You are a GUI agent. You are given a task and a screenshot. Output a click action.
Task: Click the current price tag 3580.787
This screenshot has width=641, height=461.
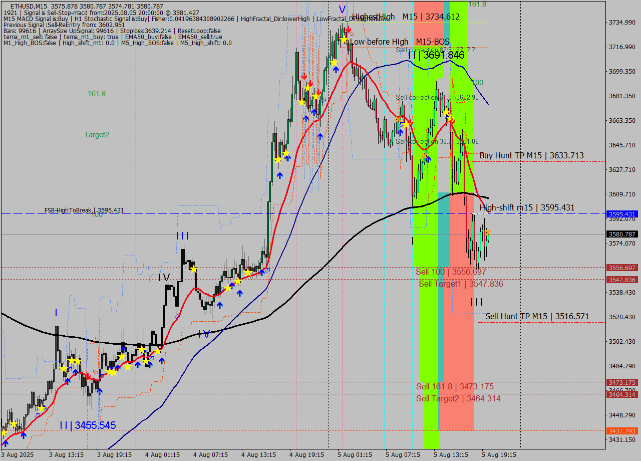coord(621,234)
